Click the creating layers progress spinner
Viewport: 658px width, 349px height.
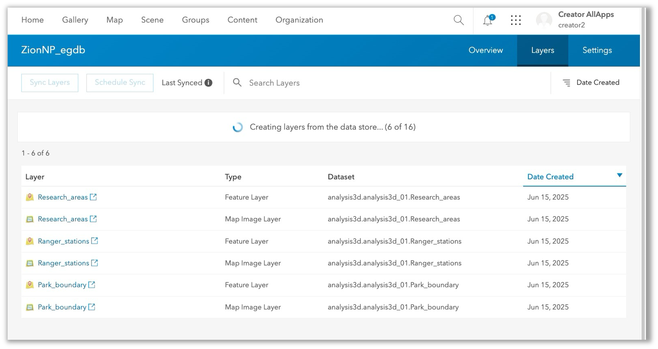(x=238, y=127)
